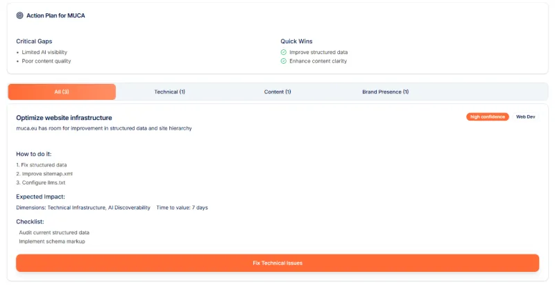
Task: Click check icon next to Enhance content clarity
Action: [x=284, y=61]
